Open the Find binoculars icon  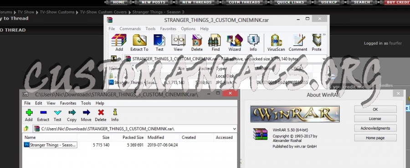coord(215,42)
